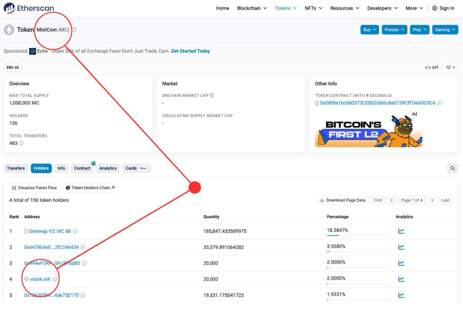
Task: Expand the NFTs menu
Action: tap(313, 8)
